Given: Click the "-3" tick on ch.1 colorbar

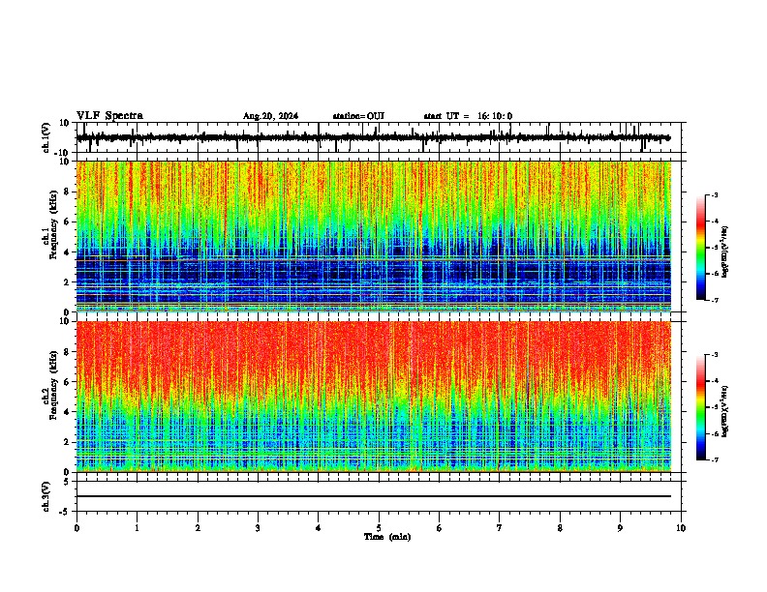Looking at the screenshot, I should [714, 194].
